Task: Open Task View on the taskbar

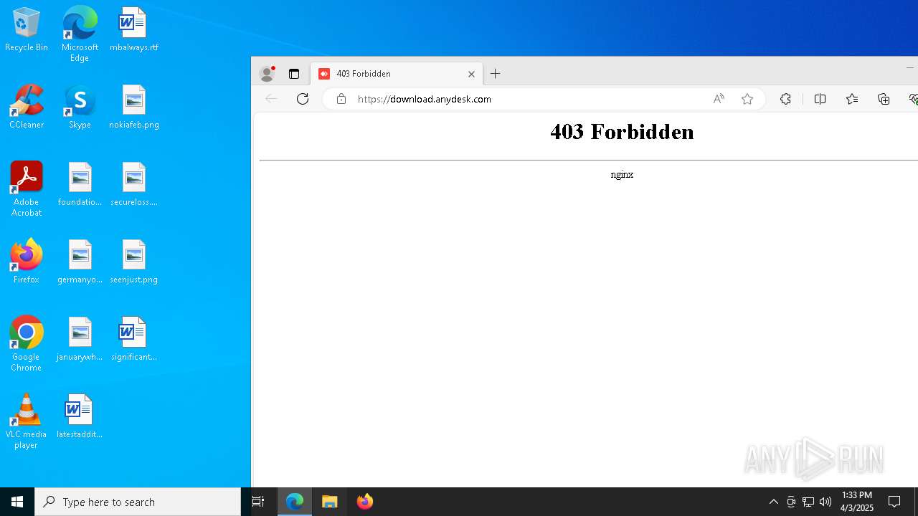Action: pyautogui.click(x=258, y=502)
